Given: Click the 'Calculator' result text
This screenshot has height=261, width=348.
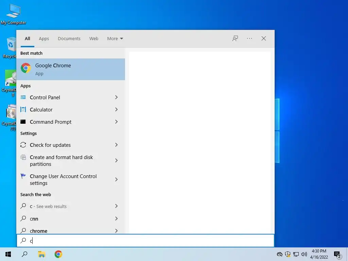Looking at the screenshot, I should click(41, 110).
